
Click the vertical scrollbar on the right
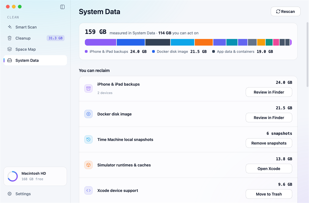307,55
